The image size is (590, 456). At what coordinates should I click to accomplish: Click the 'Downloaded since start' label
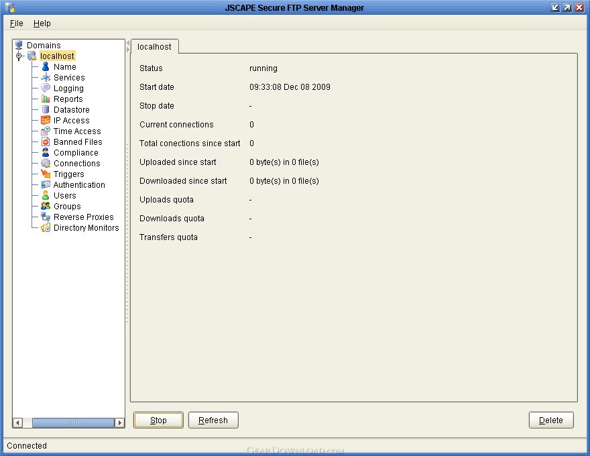(183, 181)
